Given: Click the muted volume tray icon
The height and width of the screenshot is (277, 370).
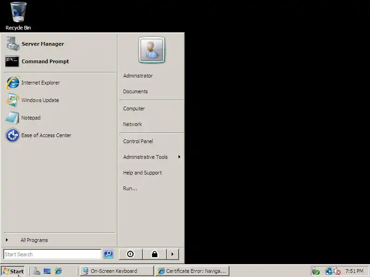Looking at the screenshot, I should point(337,271).
